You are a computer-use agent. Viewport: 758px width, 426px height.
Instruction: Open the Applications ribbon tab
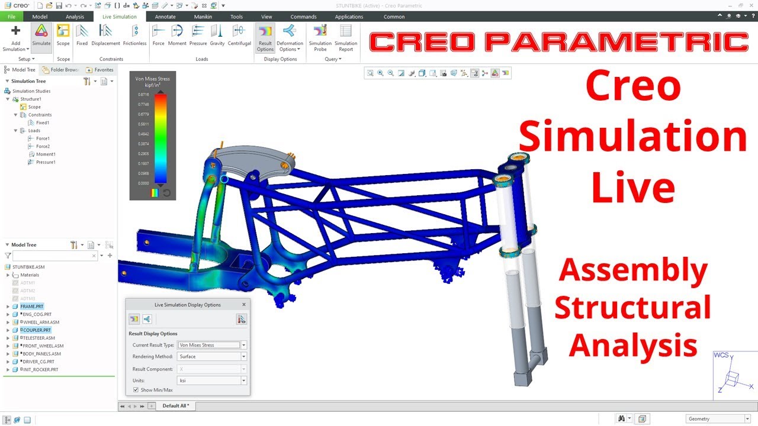349,17
